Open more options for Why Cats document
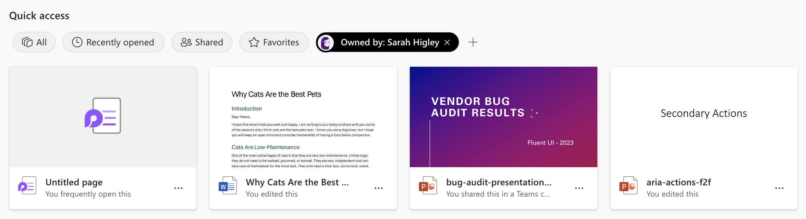Screen dimensions: 806x219 pyautogui.click(x=379, y=188)
